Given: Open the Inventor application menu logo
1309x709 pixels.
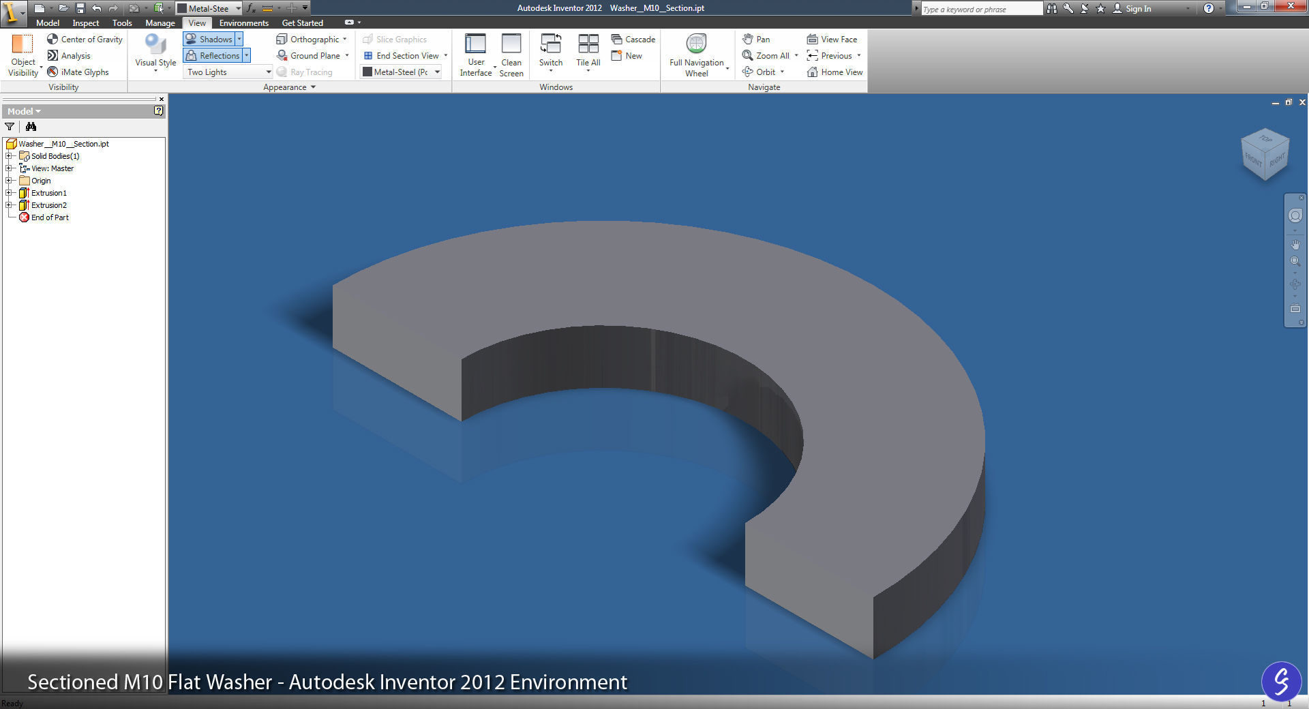Looking at the screenshot, I should pos(13,12).
